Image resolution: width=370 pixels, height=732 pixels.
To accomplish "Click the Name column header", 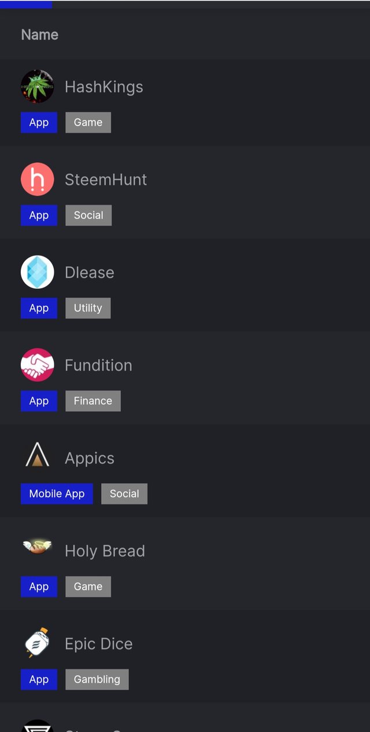I will (40, 35).
